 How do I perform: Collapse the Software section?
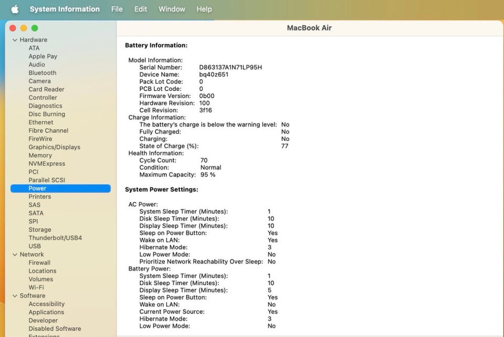[x=15, y=296]
